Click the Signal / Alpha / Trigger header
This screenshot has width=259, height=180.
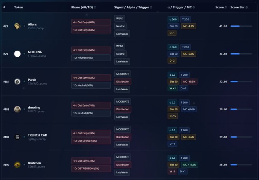pos(131,7)
